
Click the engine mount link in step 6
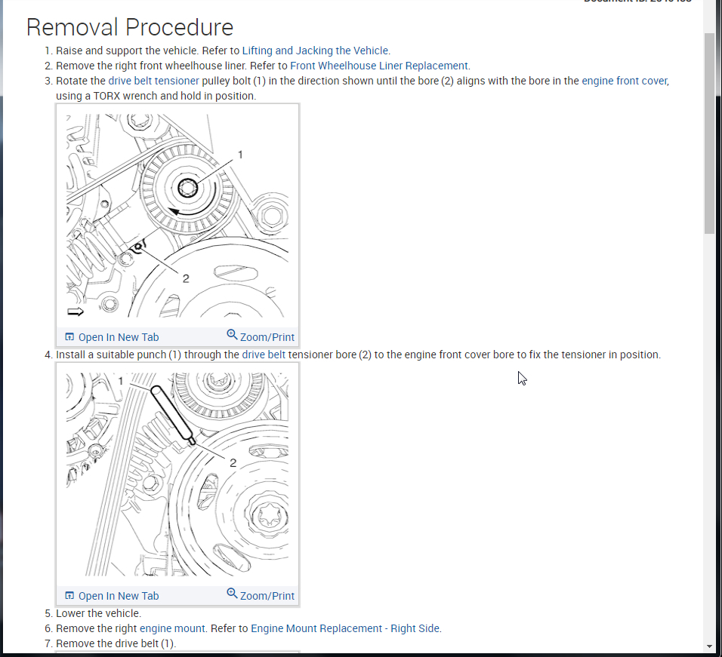click(172, 628)
